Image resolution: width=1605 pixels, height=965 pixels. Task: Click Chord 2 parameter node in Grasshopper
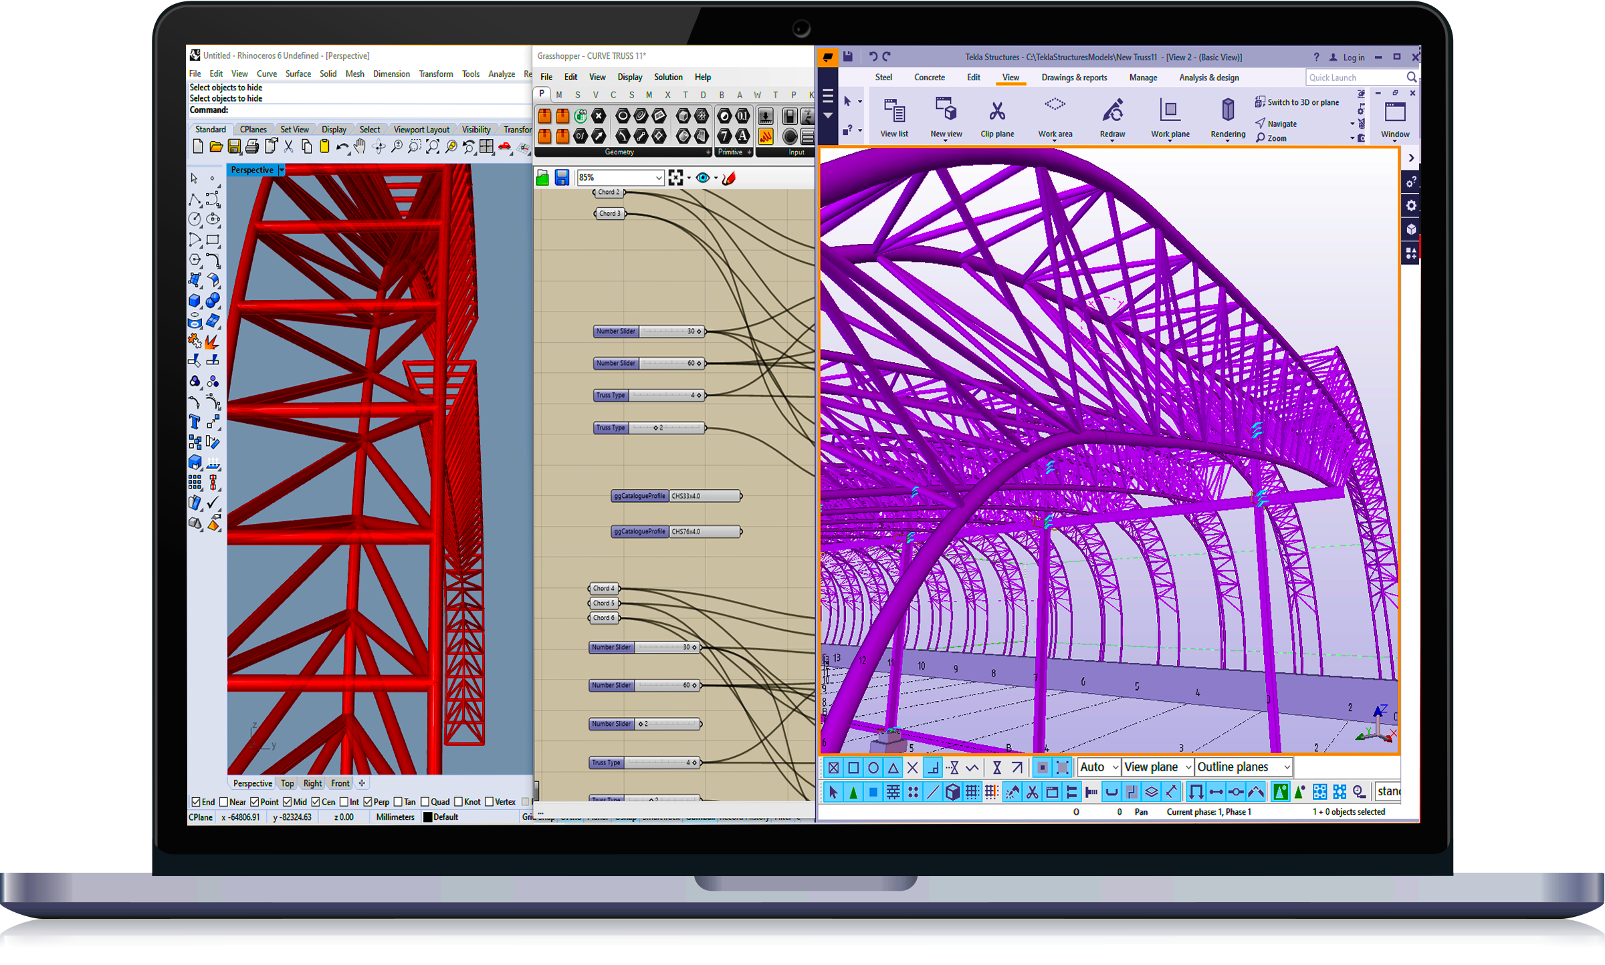click(609, 192)
